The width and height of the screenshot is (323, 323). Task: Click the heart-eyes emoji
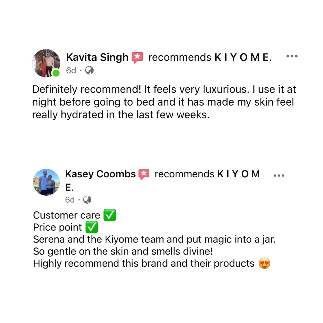[x=264, y=263]
